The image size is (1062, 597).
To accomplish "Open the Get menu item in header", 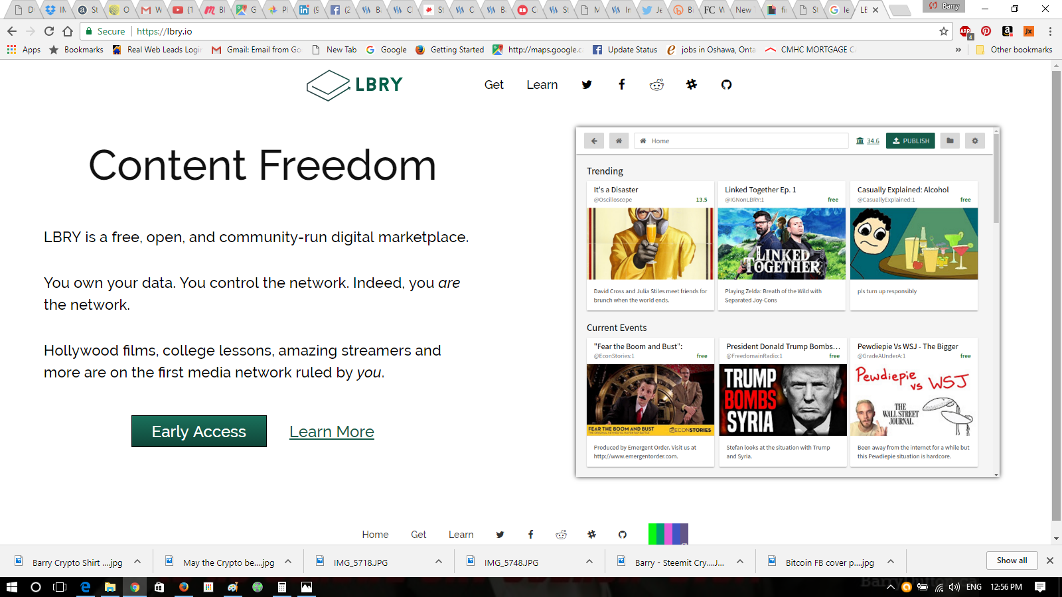I will (x=494, y=85).
